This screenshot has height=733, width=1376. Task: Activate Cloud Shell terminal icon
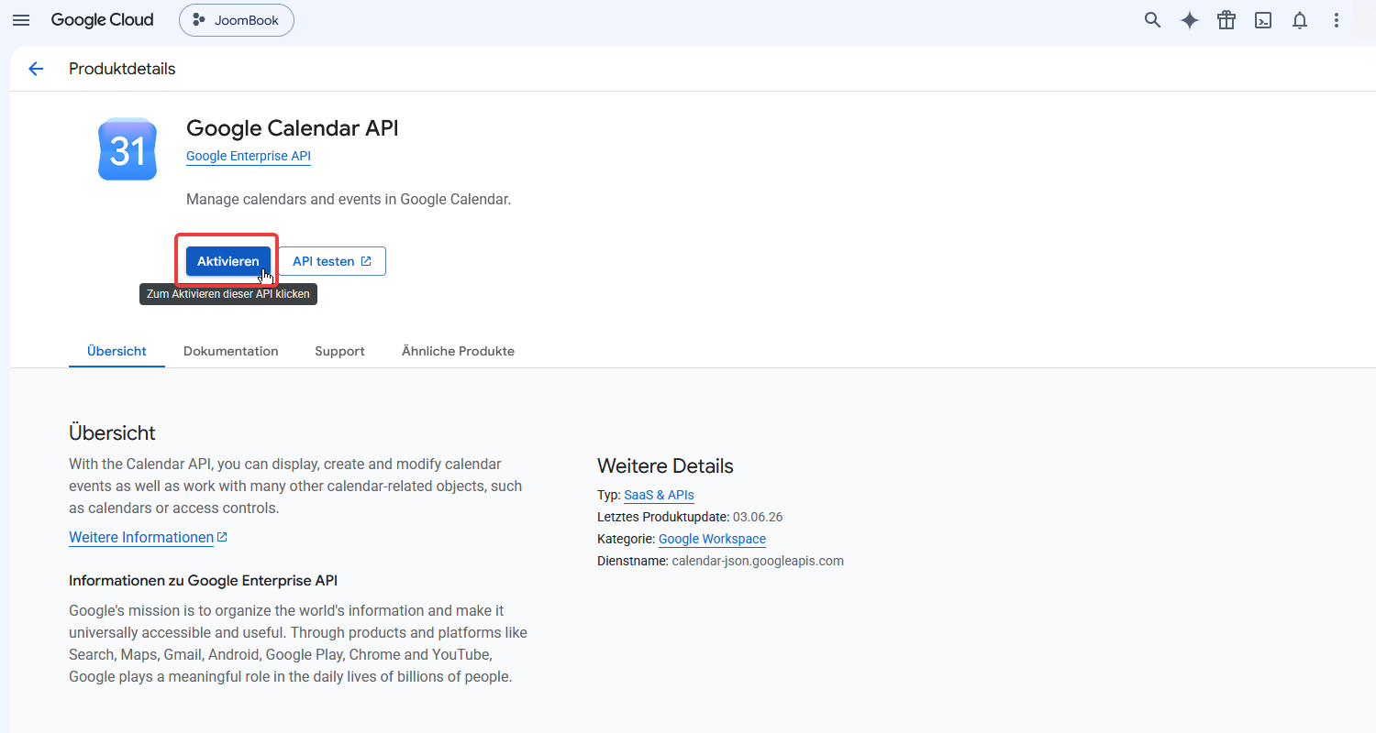pos(1263,20)
